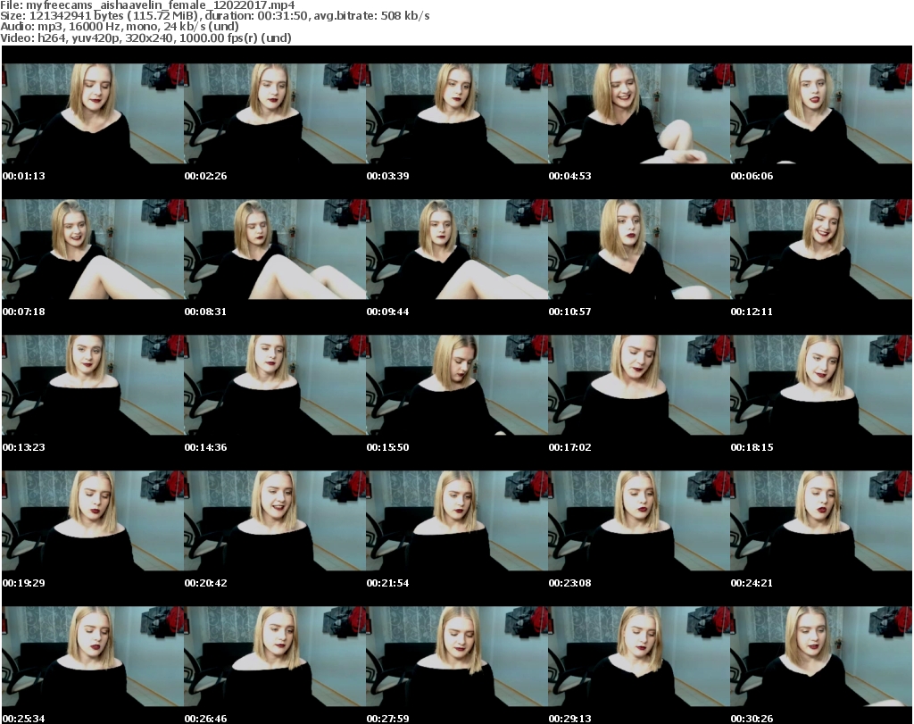Click the timestamp text 00:19:29

(24, 583)
